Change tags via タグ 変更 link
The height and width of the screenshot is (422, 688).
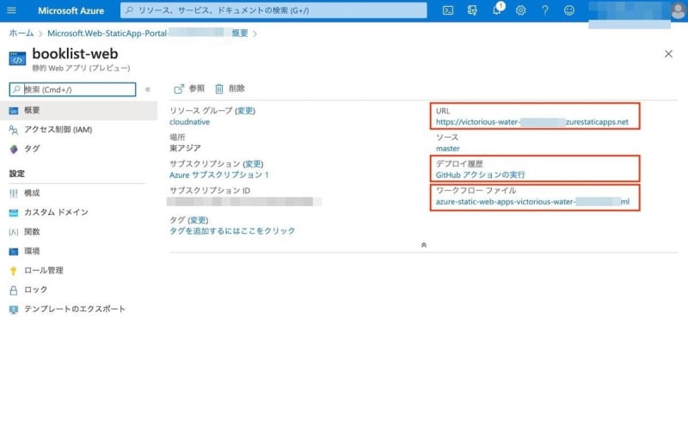coord(198,220)
